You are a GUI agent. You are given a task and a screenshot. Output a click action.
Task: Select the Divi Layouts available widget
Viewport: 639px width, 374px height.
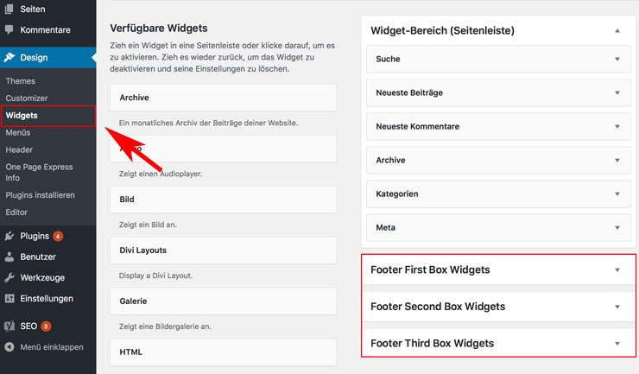223,250
